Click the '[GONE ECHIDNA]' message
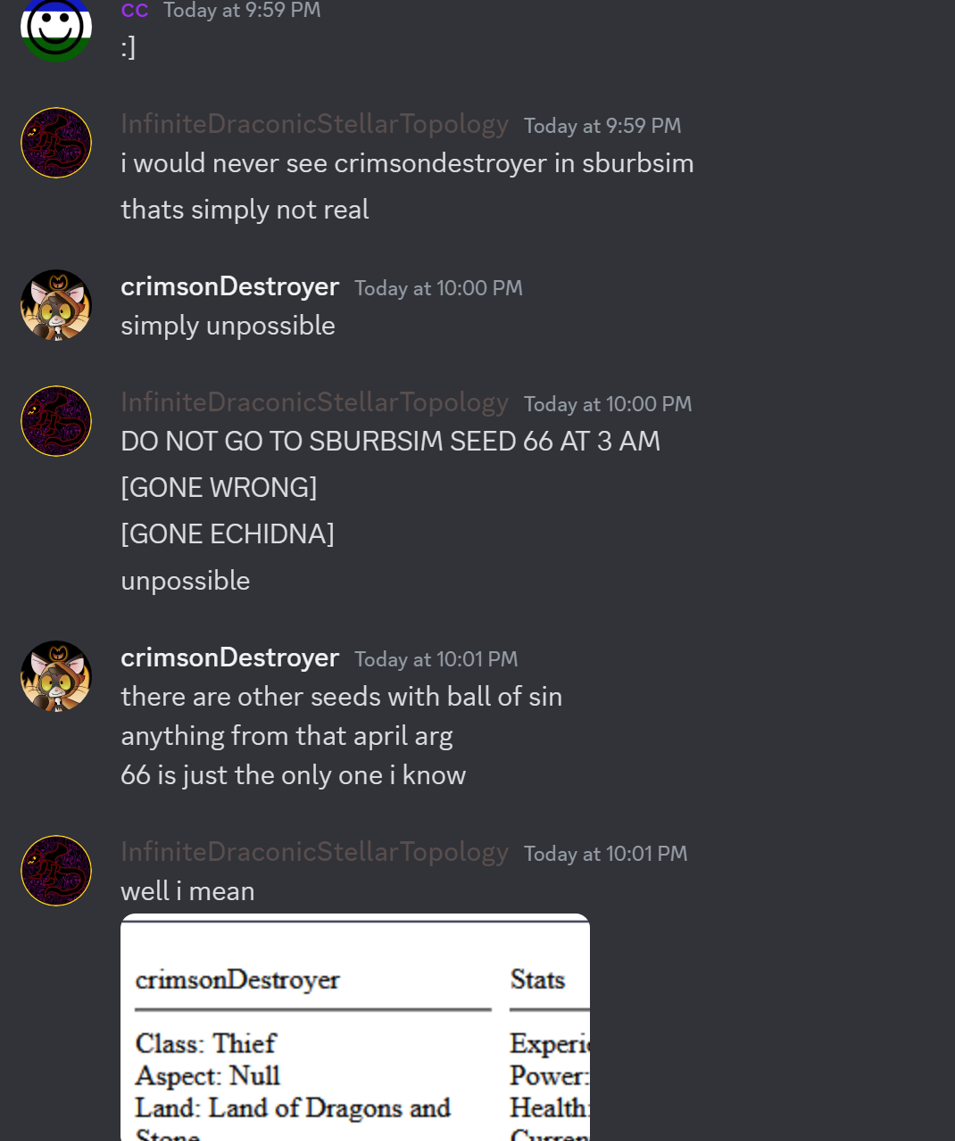Viewport: 955px width, 1141px height. (x=228, y=533)
